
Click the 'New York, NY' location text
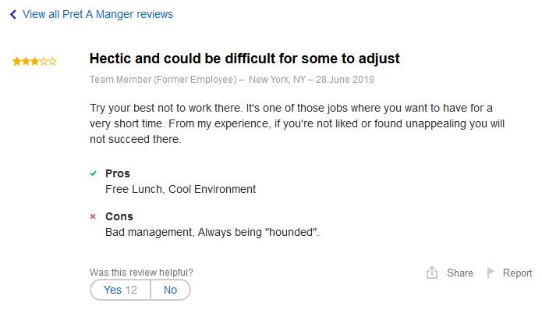point(279,80)
